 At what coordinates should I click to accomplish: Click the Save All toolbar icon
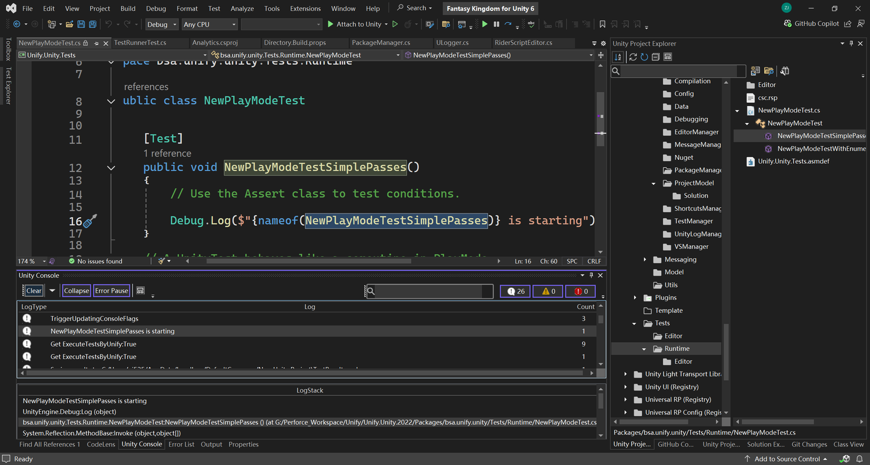click(92, 24)
